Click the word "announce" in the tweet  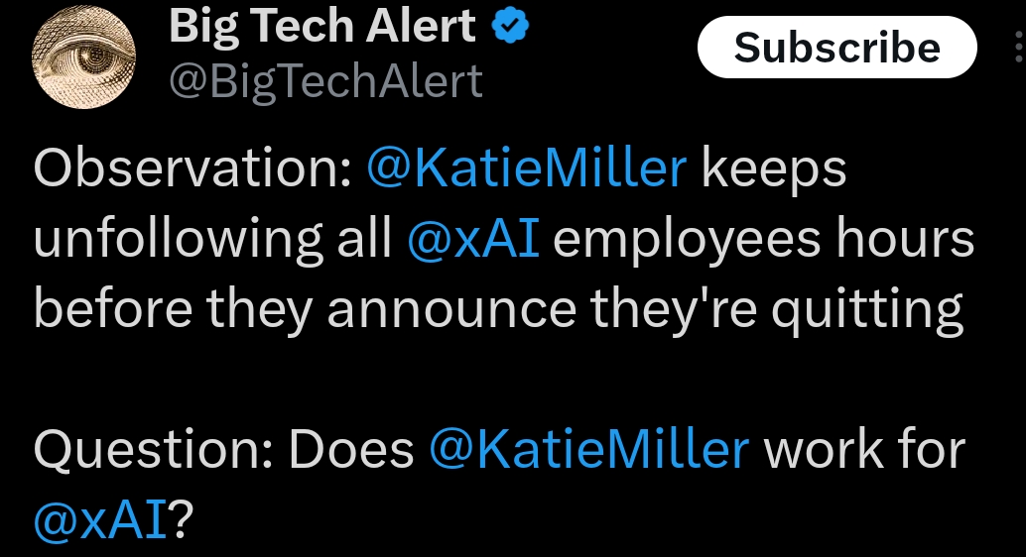point(451,310)
